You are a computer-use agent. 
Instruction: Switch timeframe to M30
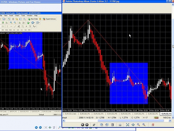pos(10,30)
